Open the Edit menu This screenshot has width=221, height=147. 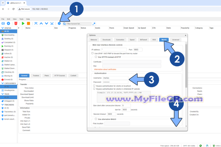tap(9, 19)
